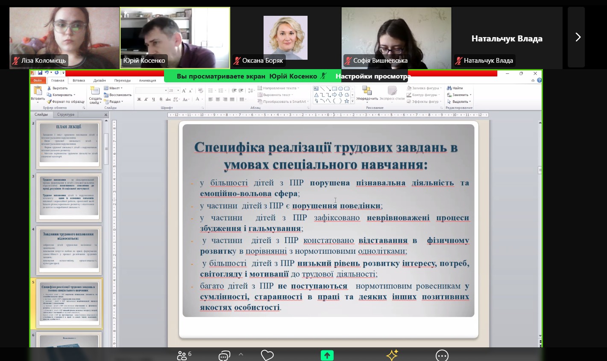
Task: Open the Zoom chat panel
Action: [224, 355]
